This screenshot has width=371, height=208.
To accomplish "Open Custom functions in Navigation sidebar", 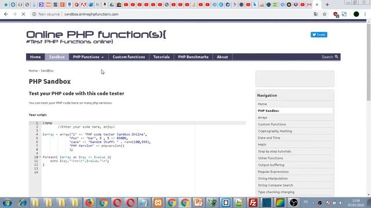I will point(272,124).
